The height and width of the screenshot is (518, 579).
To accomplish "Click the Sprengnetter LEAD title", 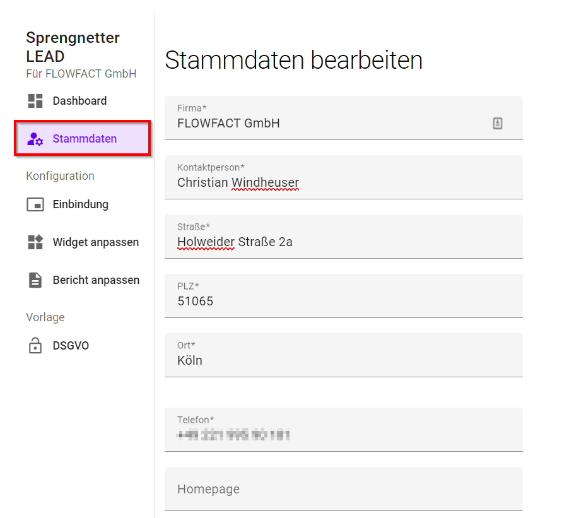I will (73, 47).
